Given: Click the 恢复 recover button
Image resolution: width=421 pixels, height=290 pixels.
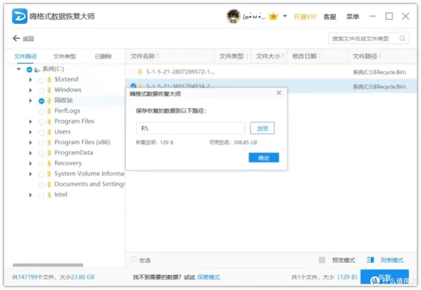Looking at the screenshot, I should [x=384, y=277].
